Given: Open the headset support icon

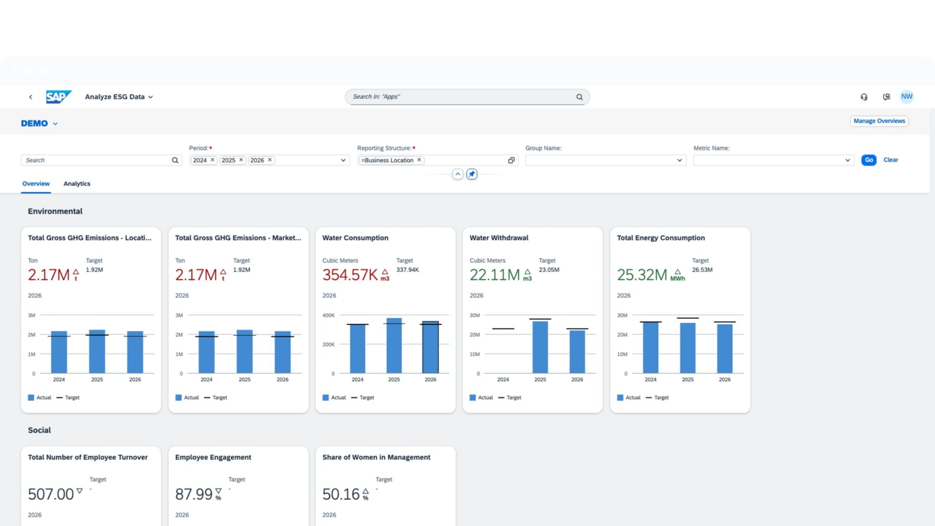Looking at the screenshot, I should pyautogui.click(x=864, y=97).
